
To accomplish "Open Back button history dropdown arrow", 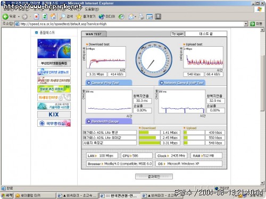I will coord(19,17).
